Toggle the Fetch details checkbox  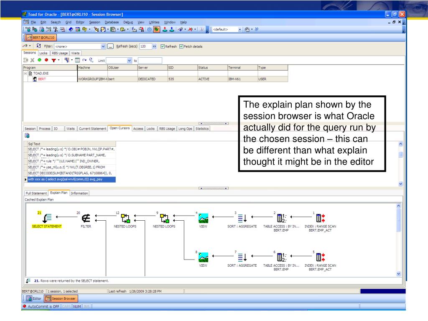click(181, 46)
